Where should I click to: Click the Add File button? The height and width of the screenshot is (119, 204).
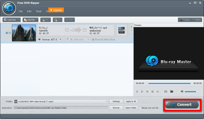[30, 20]
